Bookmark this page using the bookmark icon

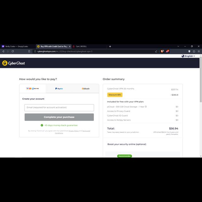click(29, 51)
